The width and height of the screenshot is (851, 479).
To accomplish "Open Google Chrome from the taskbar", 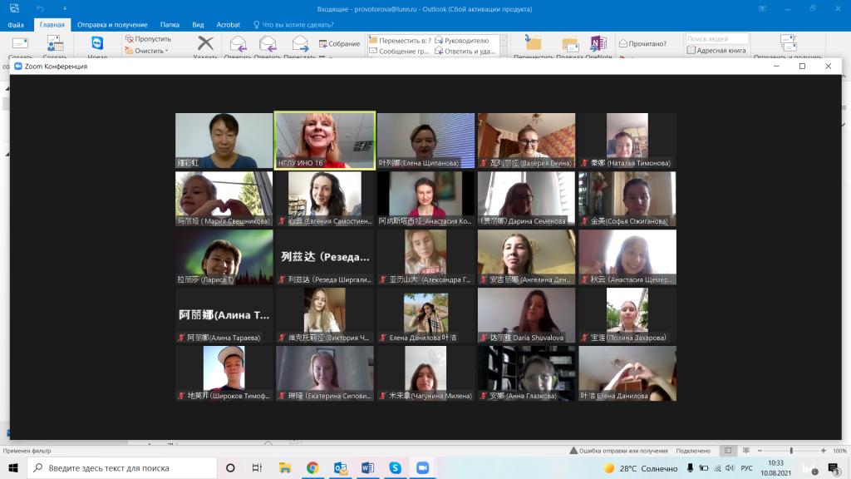I will [312, 467].
